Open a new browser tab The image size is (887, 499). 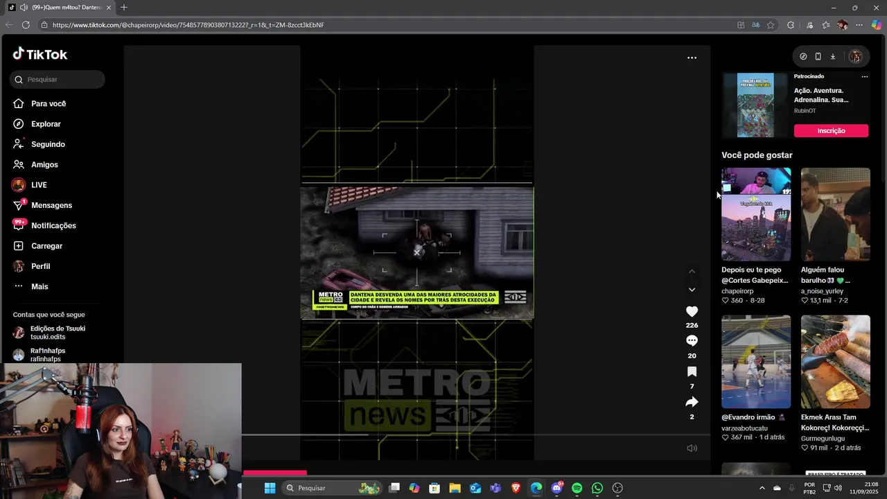click(x=124, y=8)
